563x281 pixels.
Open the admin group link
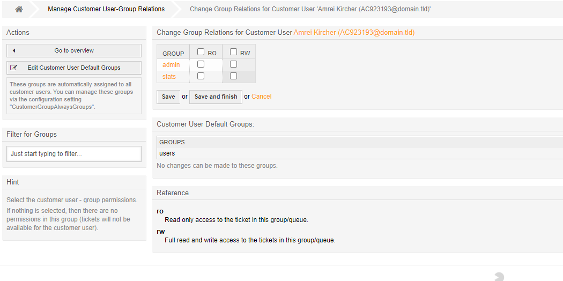point(171,65)
